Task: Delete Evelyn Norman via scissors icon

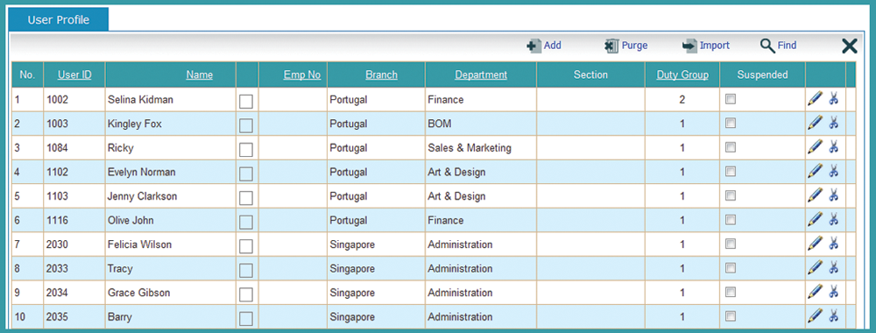Action: point(834,171)
